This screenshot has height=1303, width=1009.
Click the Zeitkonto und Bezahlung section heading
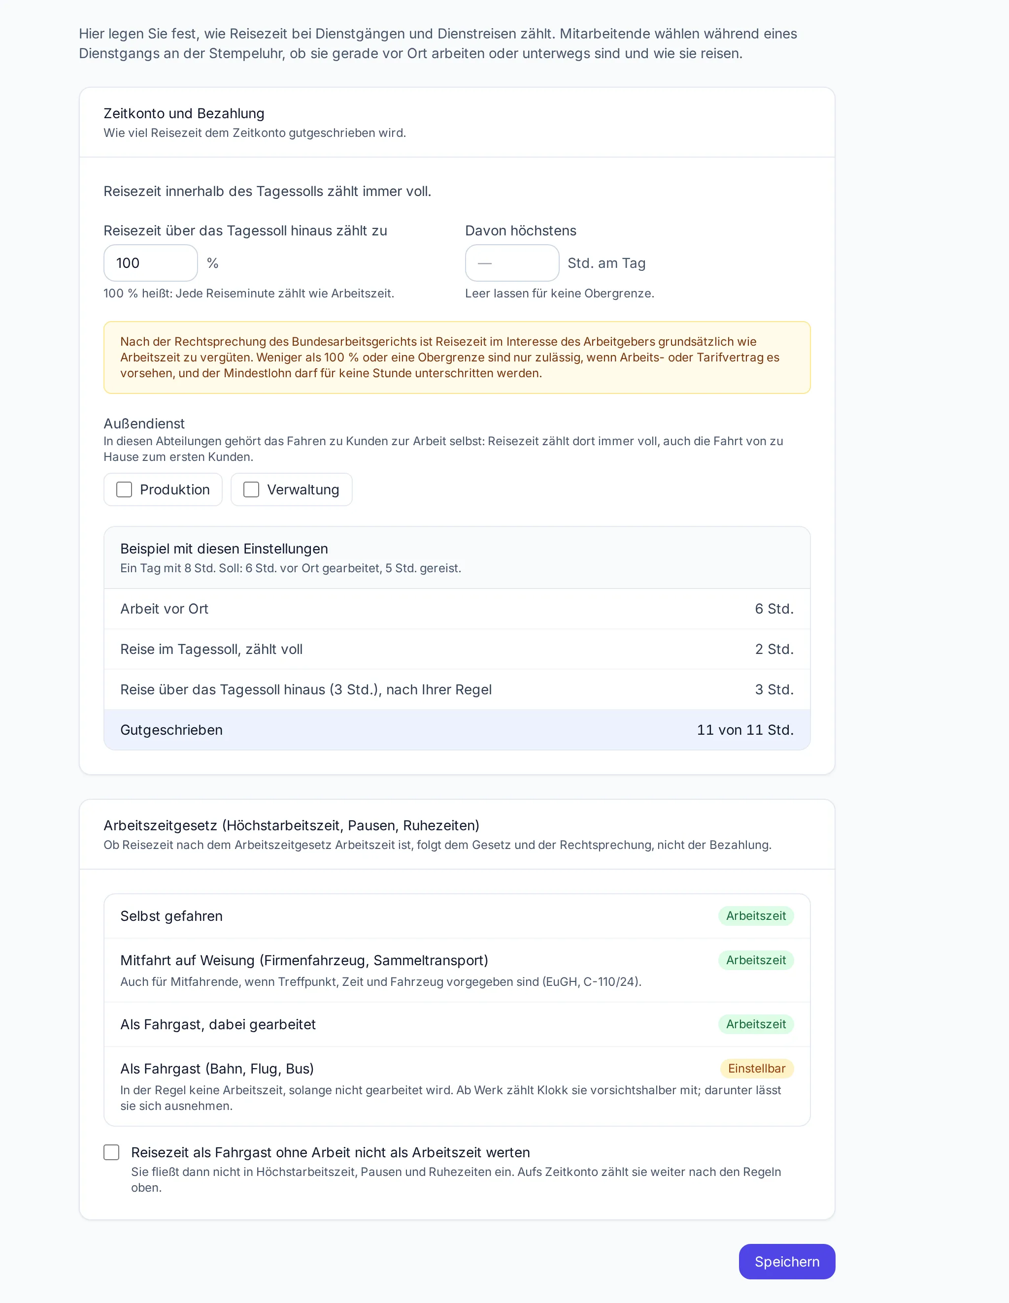[x=184, y=113]
